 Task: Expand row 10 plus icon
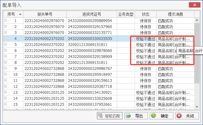coord(5,74)
